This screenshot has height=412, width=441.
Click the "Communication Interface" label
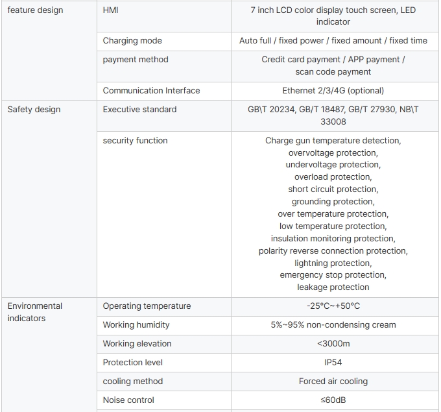point(151,91)
